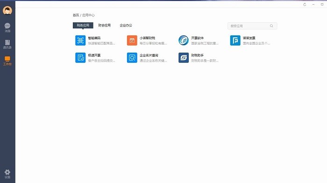Click description under 极速开票
This screenshot has height=183, width=327.
pos(101,61)
